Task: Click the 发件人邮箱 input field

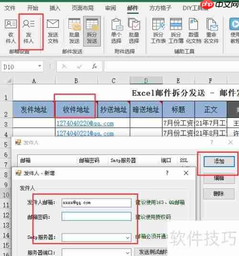Action: [x=97, y=203]
